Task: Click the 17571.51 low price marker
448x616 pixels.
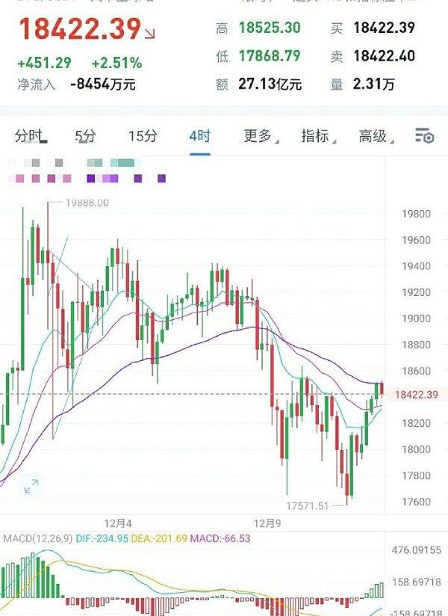Action: click(x=308, y=506)
